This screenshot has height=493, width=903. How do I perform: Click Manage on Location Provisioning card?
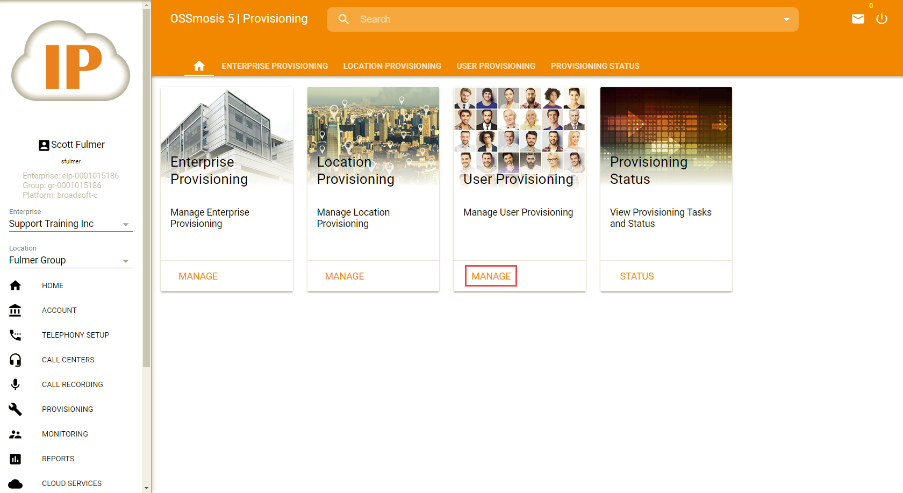tap(345, 276)
